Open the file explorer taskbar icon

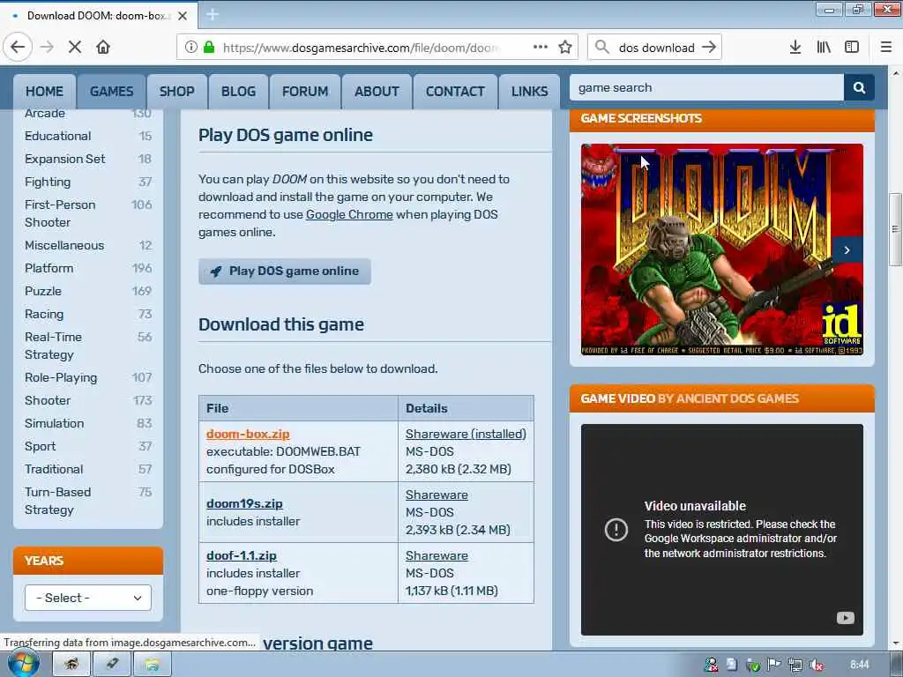(x=152, y=665)
